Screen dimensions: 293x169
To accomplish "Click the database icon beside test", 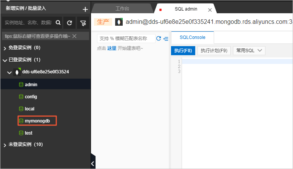I will [x=21, y=133].
